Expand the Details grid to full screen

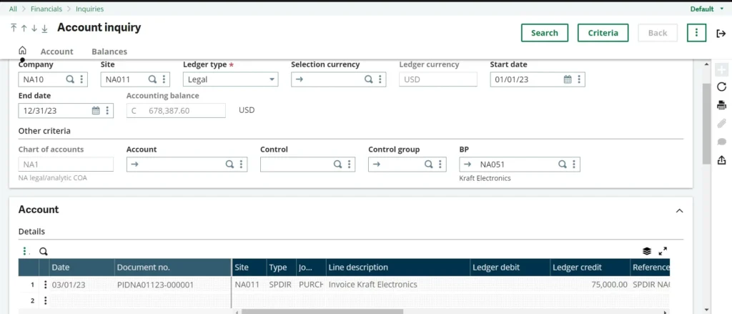tap(663, 251)
